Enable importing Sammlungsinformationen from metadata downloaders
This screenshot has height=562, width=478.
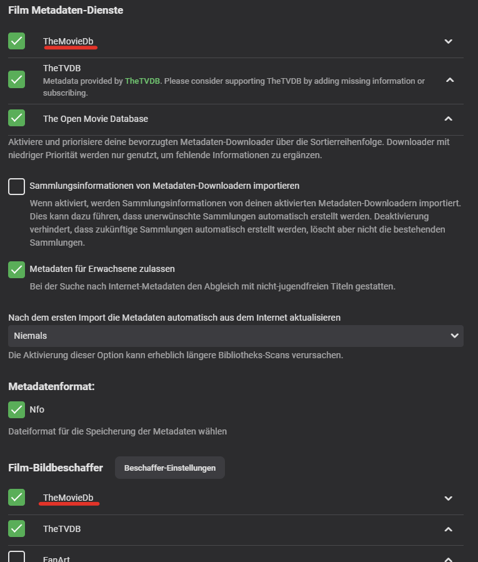(16, 186)
